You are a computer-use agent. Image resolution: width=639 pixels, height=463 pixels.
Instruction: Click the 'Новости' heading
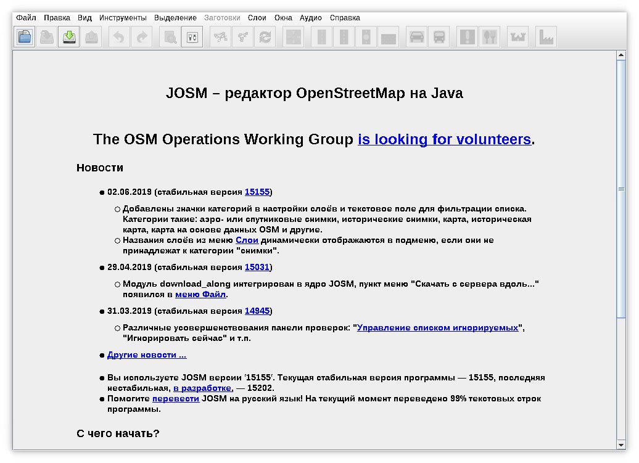100,168
